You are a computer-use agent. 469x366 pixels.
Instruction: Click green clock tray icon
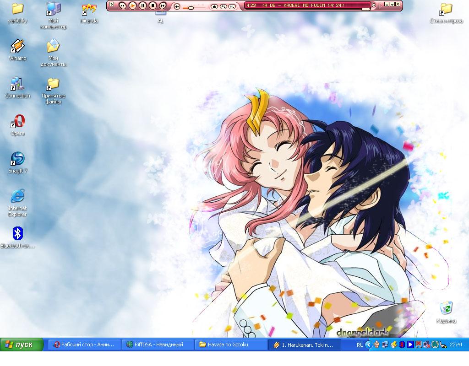[435, 344]
